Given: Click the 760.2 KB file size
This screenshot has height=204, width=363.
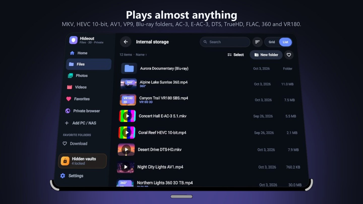Looking at the screenshot, I should click(293, 167).
